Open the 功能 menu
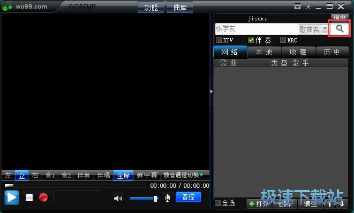This screenshot has width=354, height=213. pyautogui.click(x=151, y=8)
